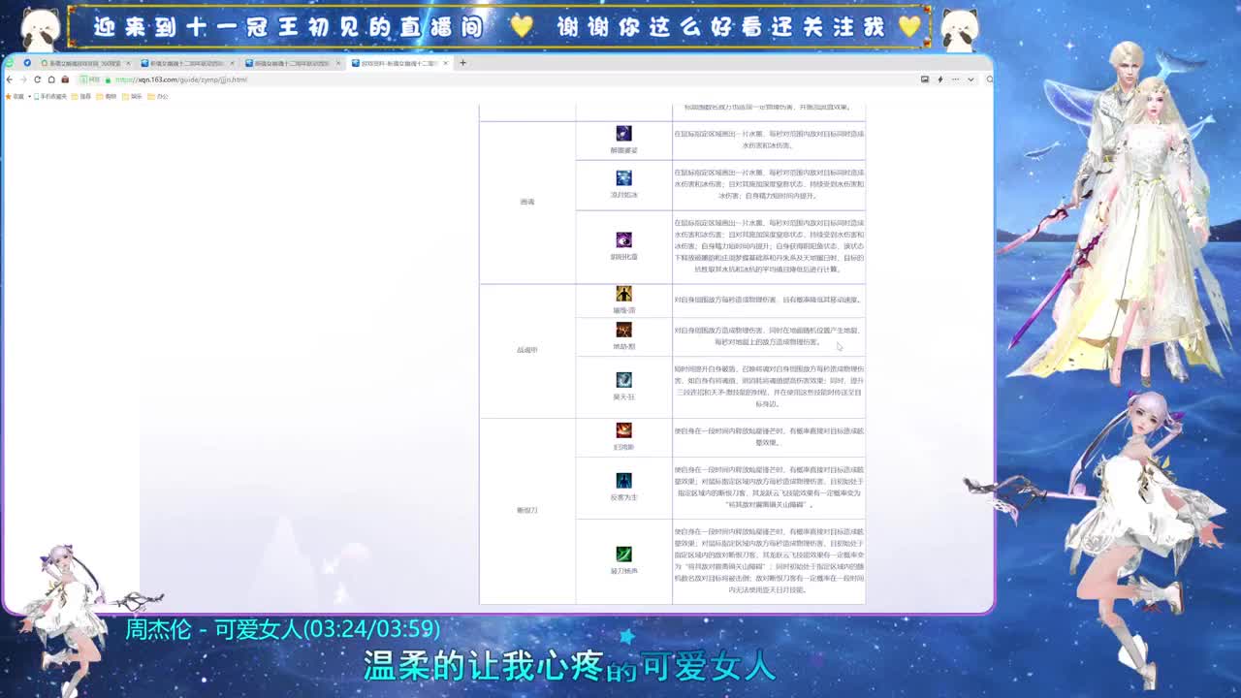Image resolution: width=1241 pixels, height=698 pixels.
Task: Click the 战魂甲 category cell
Action: click(527, 350)
